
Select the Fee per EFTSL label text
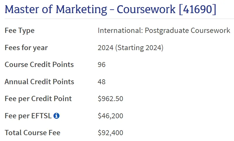click(x=28, y=116)
